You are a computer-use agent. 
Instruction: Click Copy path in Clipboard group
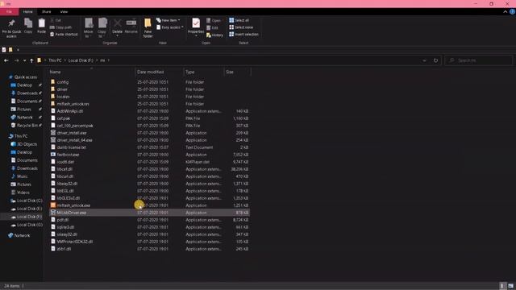[61, 27]
